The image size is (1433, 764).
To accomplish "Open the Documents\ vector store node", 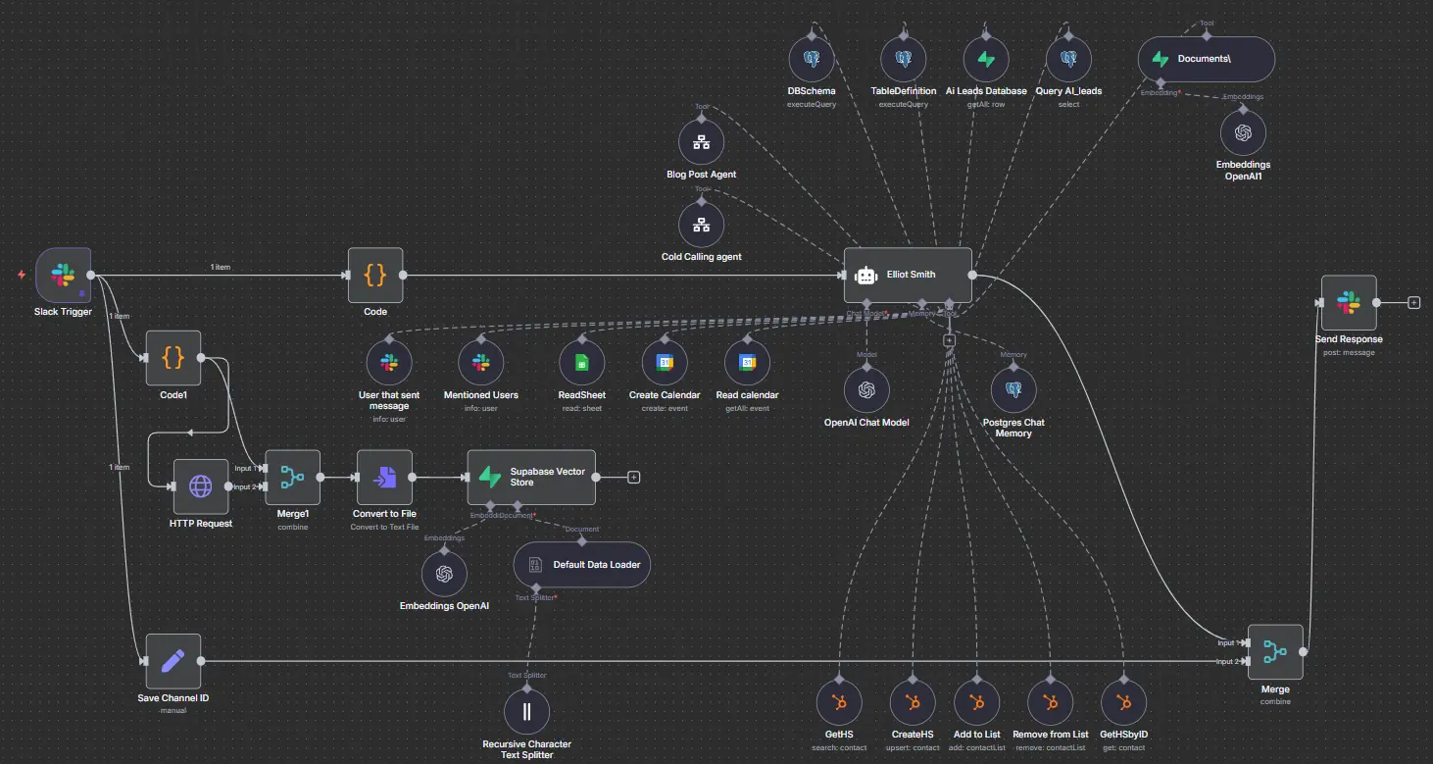I will (x=1207, y=59).
